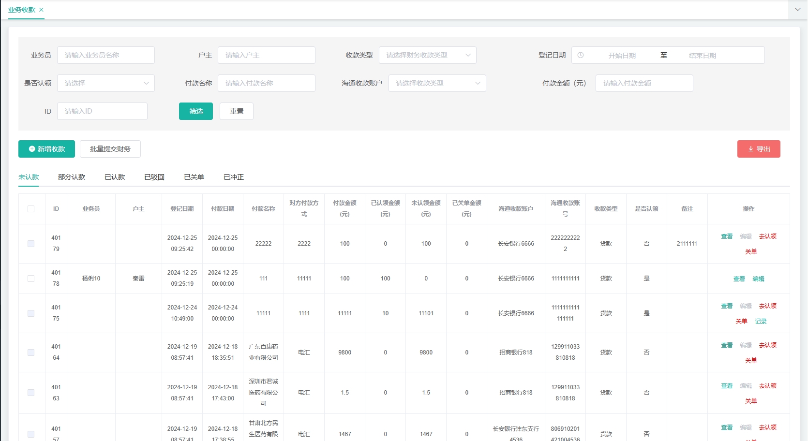Check the row 40178 checkbox
808x441 pixels.
[31, 279]
